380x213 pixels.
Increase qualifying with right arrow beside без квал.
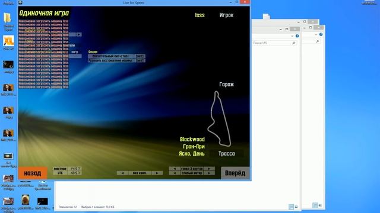coord(157,173)
